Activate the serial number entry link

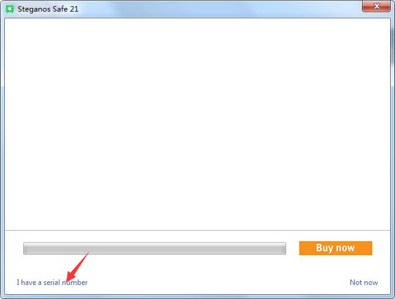tap(52, 283)
